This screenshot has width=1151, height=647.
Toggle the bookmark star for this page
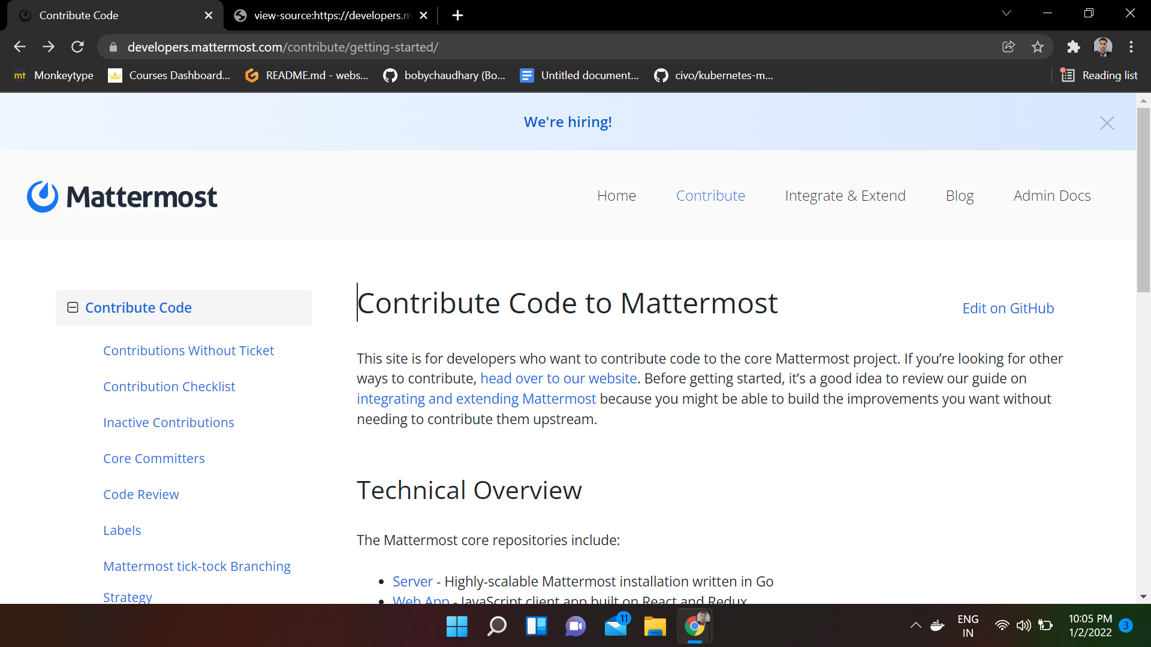pos(1038,47)
